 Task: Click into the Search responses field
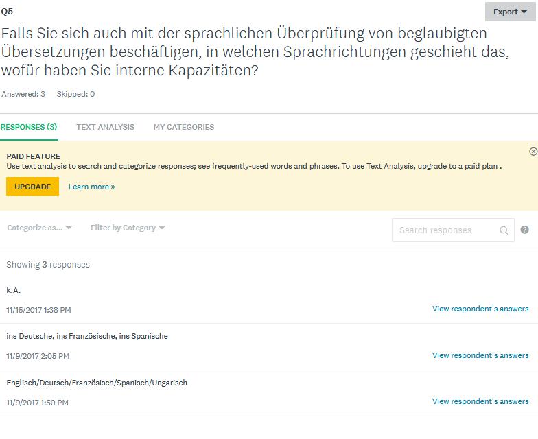point(446,230)
